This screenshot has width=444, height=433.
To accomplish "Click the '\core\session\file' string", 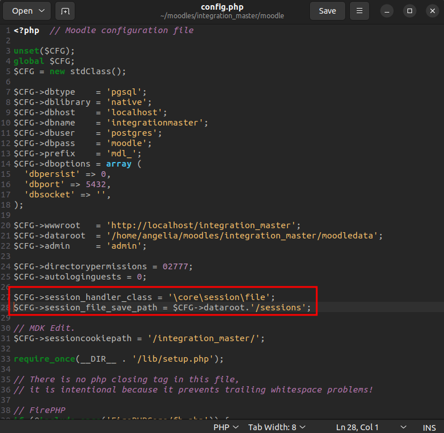I will point(219,297).
